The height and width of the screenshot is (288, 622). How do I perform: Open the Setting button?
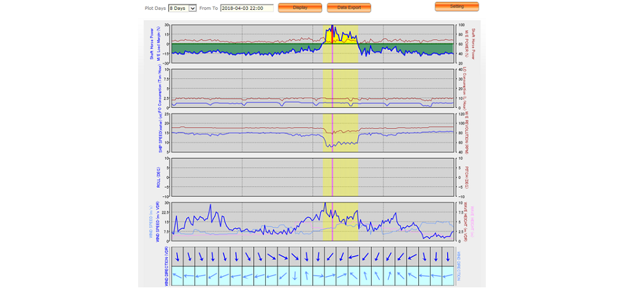pos(456,7)
